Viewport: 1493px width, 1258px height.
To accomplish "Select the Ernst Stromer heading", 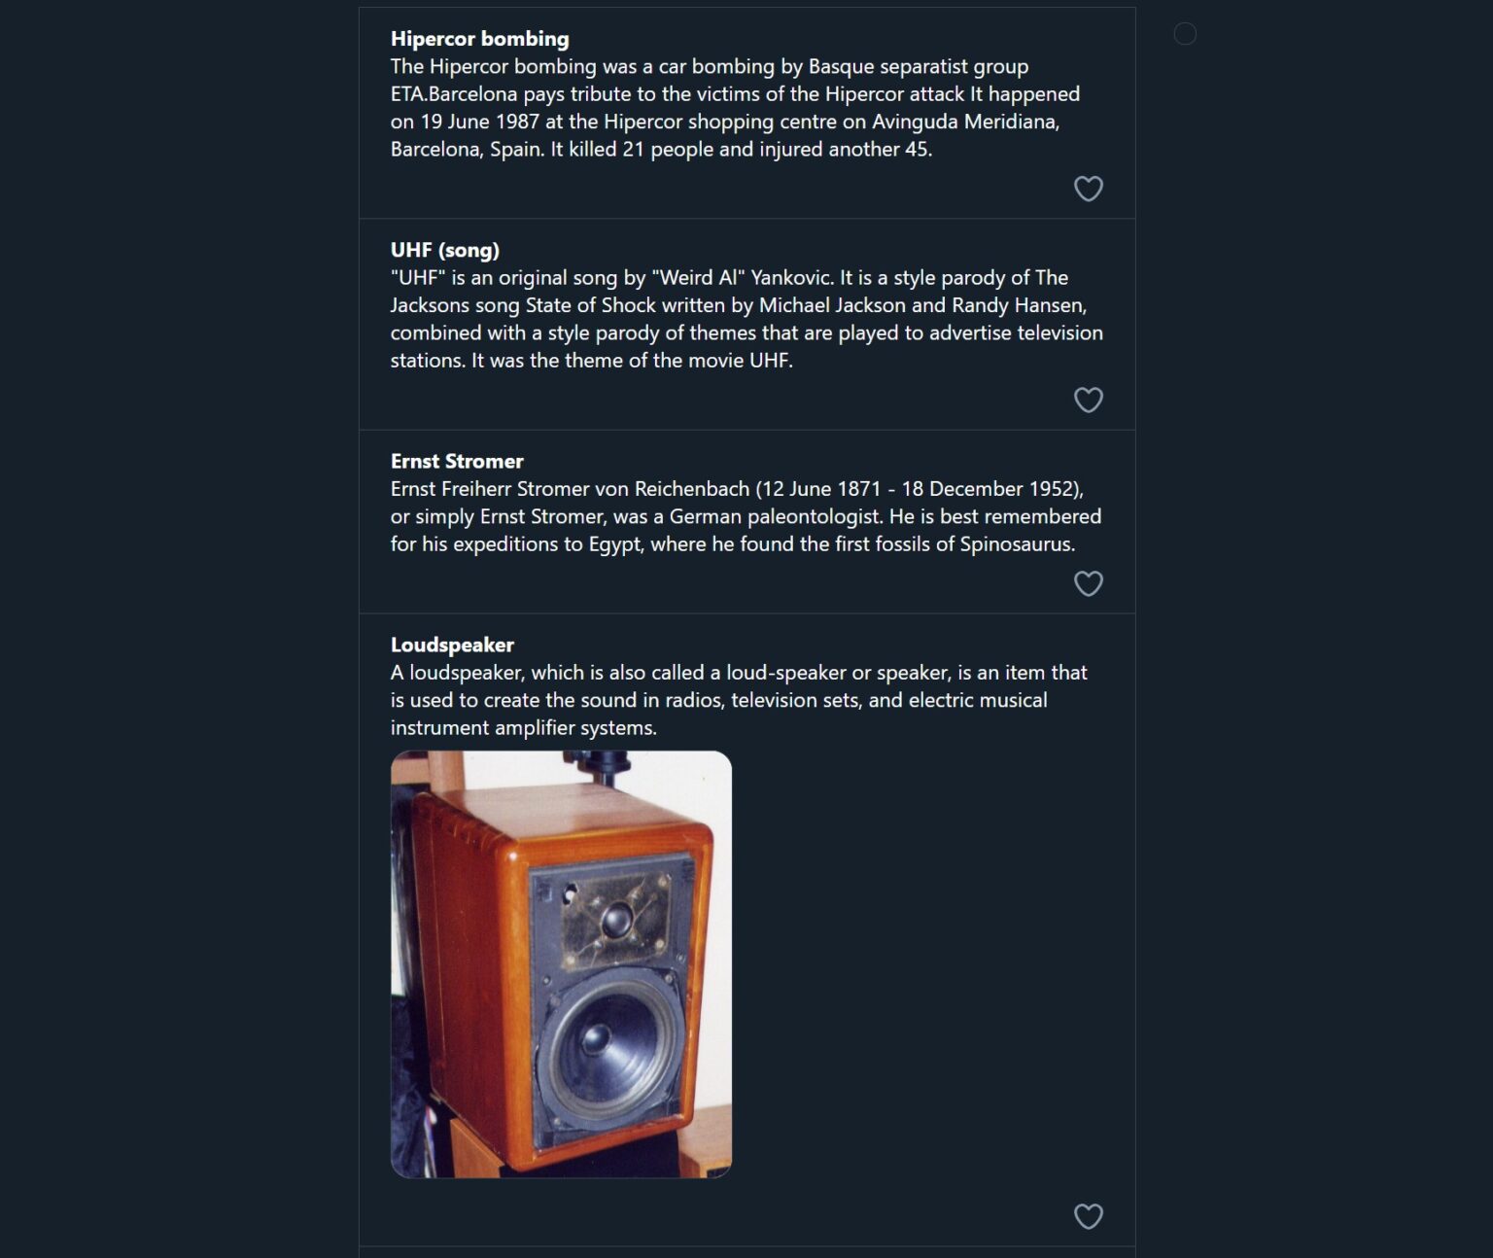I will pos(457,461).
